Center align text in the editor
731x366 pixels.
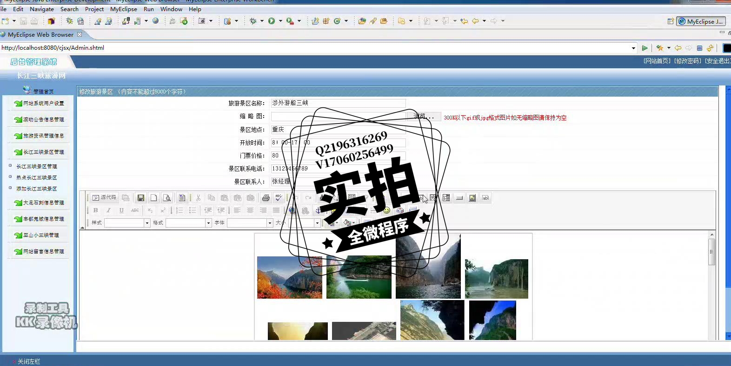[x=250, y=210]
